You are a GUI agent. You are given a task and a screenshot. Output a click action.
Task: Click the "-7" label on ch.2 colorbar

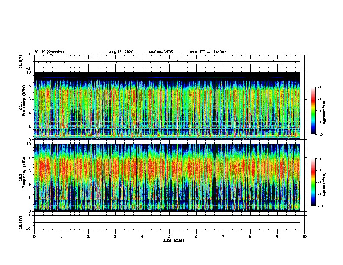(320, 171)
